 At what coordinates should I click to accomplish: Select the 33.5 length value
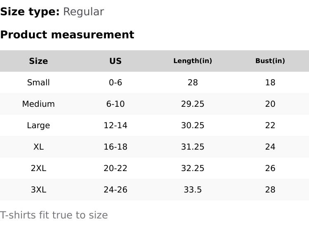tap(192, 190)
